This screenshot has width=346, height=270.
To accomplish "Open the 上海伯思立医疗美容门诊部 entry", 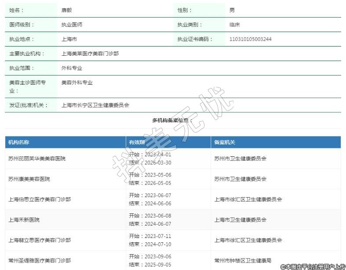I will 40,199.
